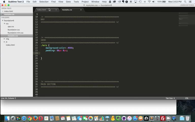The width and height of the screenshot is (195, 122).
Task: Select the mystyles.css editor tab
Action: [x=67, y=10]
